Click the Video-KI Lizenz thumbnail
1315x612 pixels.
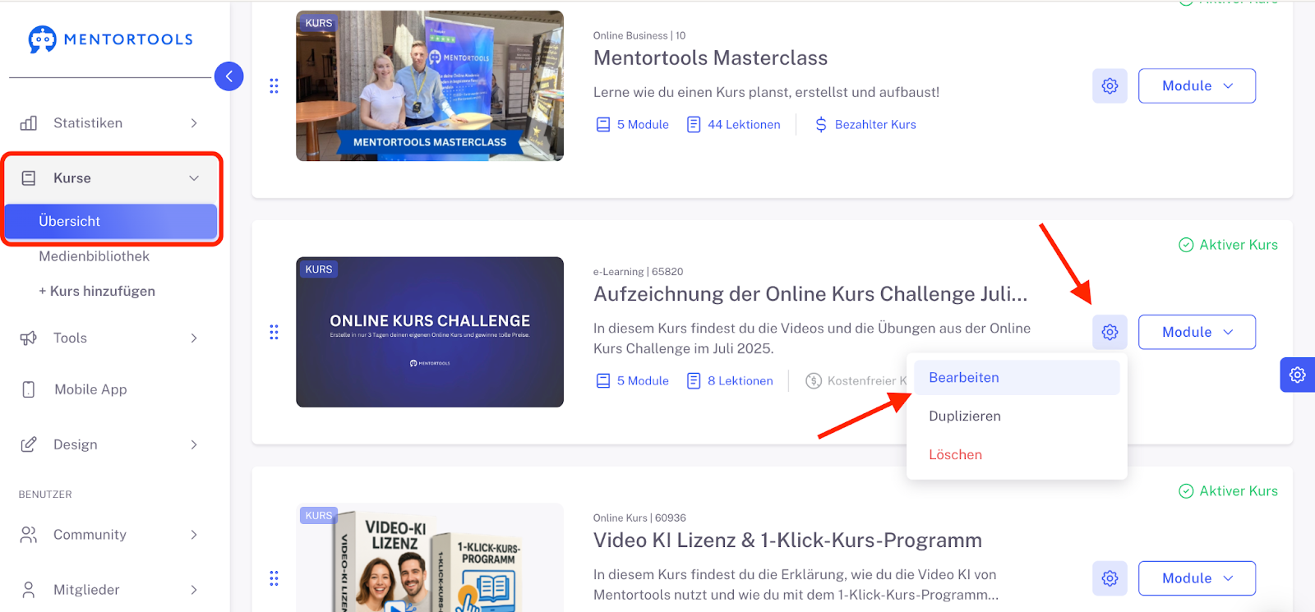[430, 558]
